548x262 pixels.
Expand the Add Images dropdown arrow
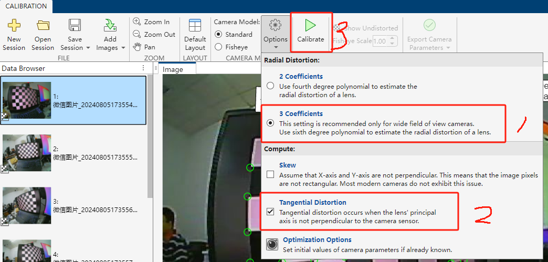point(123,48)
